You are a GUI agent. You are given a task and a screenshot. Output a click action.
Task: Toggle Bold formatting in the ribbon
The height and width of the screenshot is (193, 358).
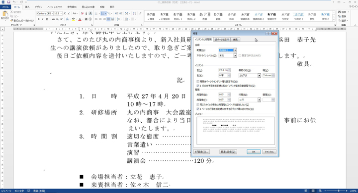39,19
